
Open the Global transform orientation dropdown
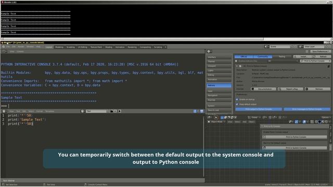pos(254,117)
